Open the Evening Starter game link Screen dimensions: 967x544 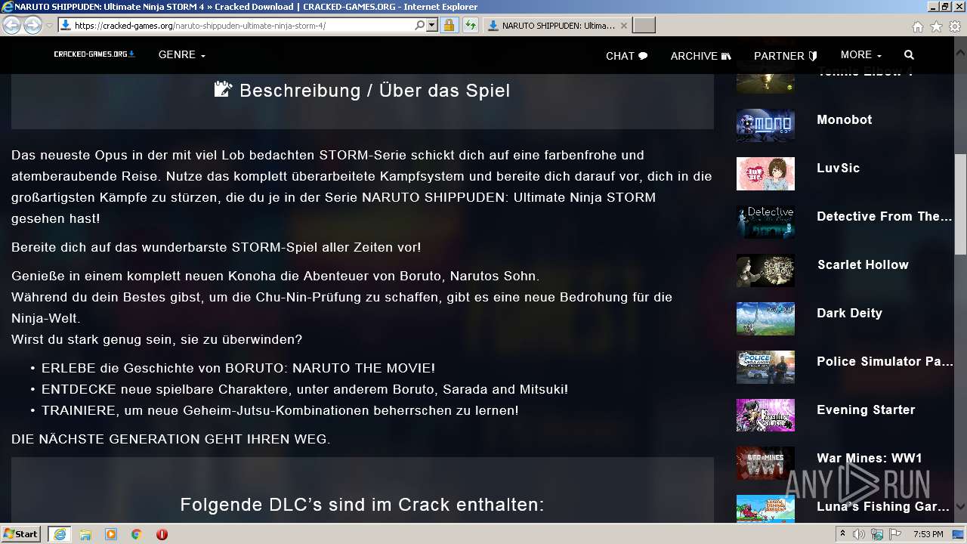(866, 410)
